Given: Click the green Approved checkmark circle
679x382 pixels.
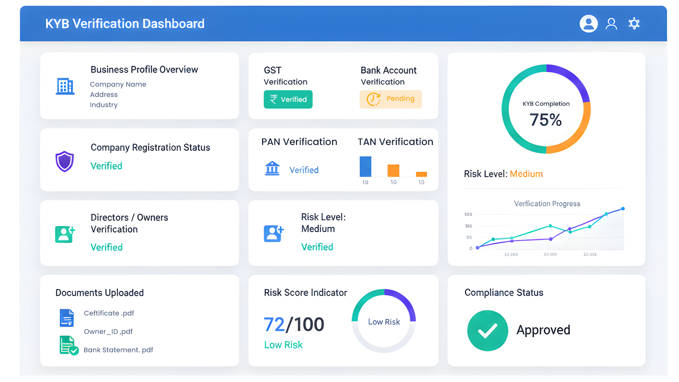Looking at the screenshot, I should (x=487, y=330).
